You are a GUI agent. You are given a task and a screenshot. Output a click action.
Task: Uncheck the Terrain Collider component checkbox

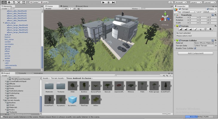pyautogui.click(x=179, y=40)
